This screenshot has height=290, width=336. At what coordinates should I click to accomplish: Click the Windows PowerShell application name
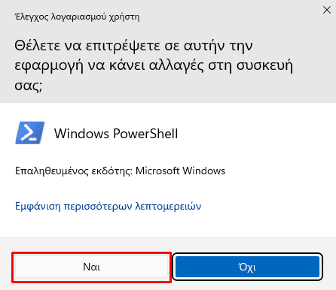[x=116, y=133]
